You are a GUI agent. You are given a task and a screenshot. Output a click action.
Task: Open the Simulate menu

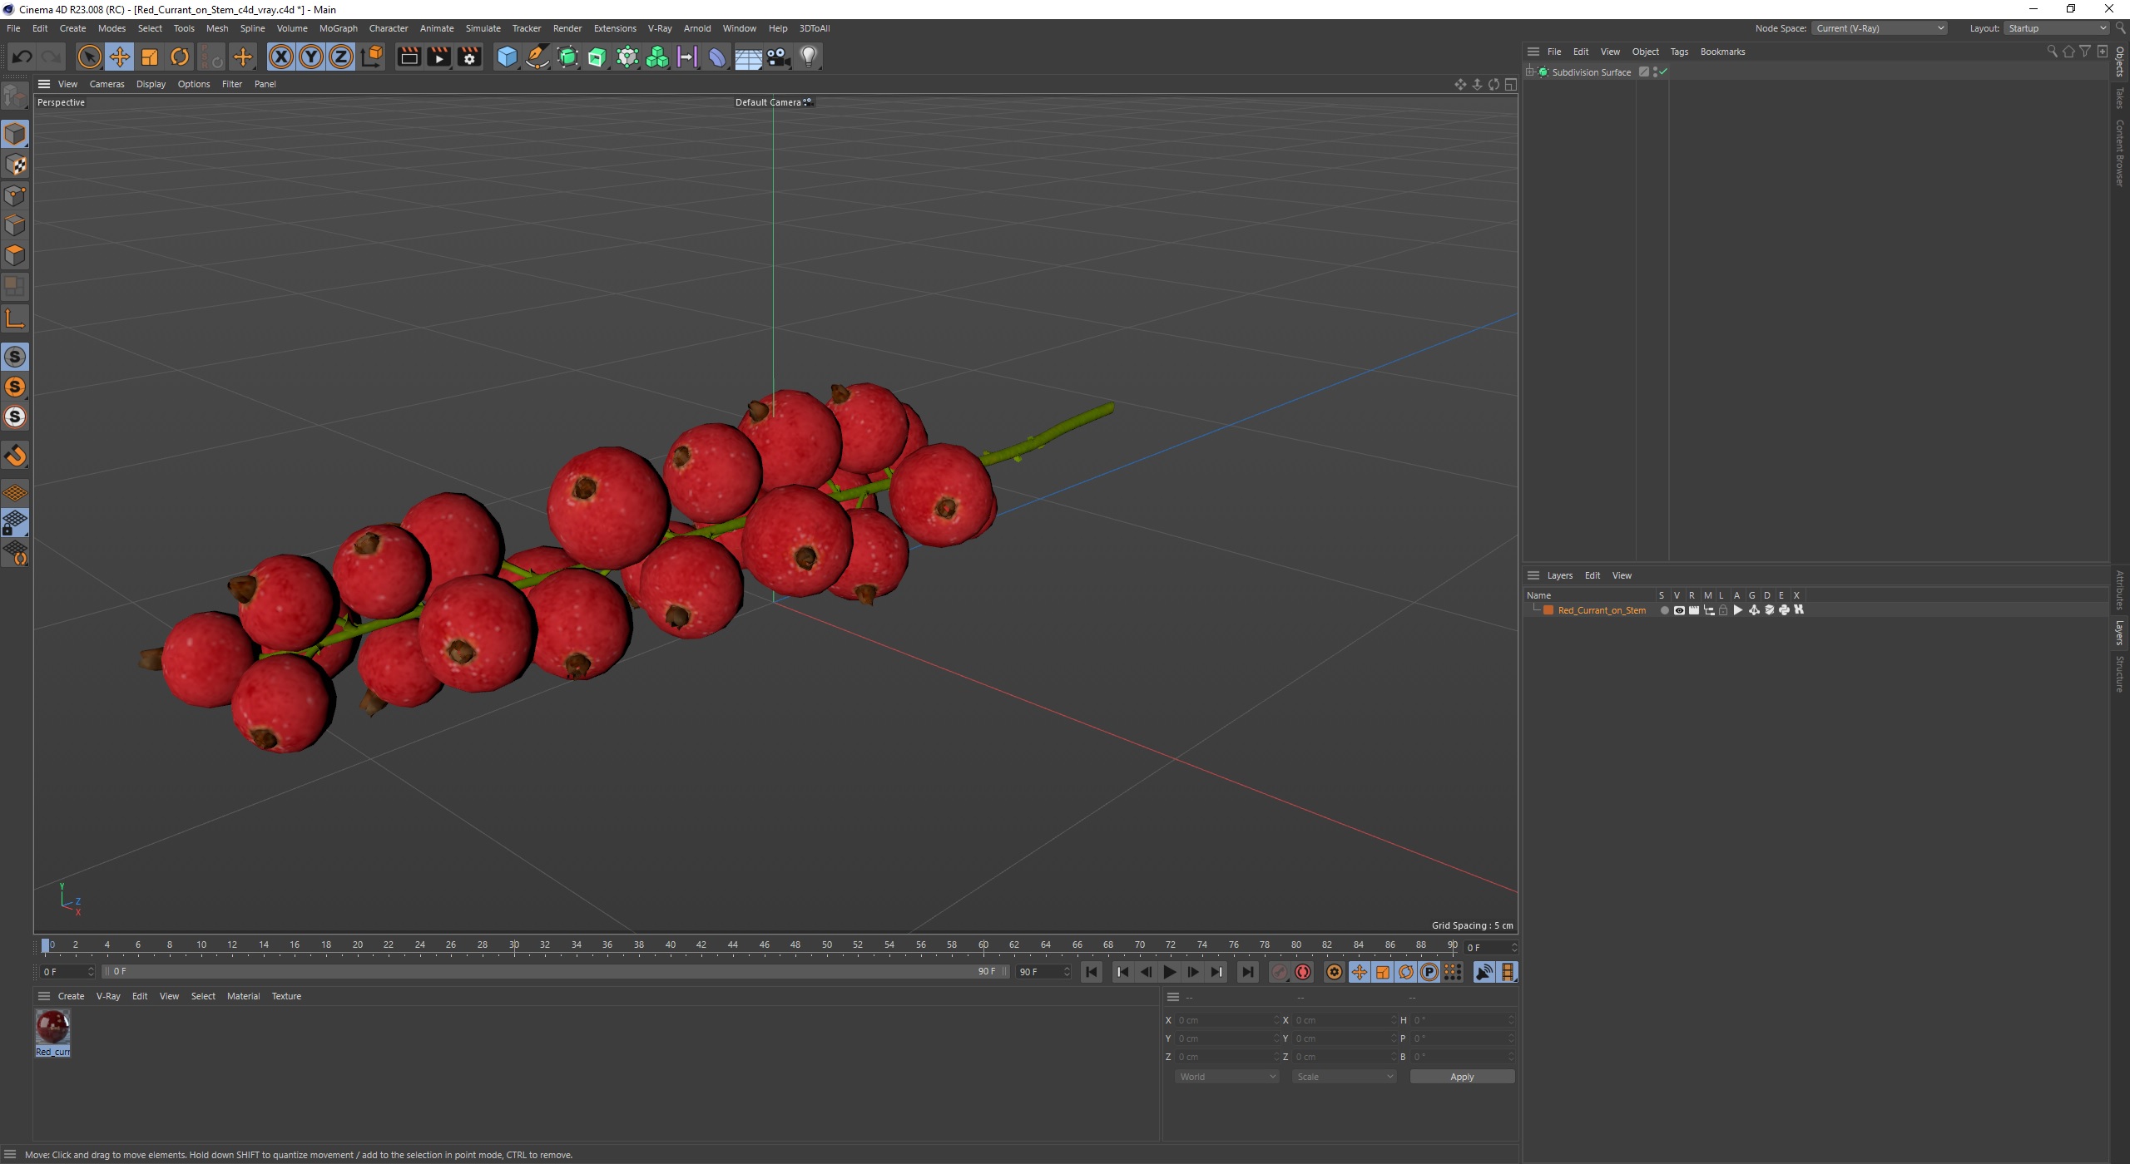[x=483, y=27]
